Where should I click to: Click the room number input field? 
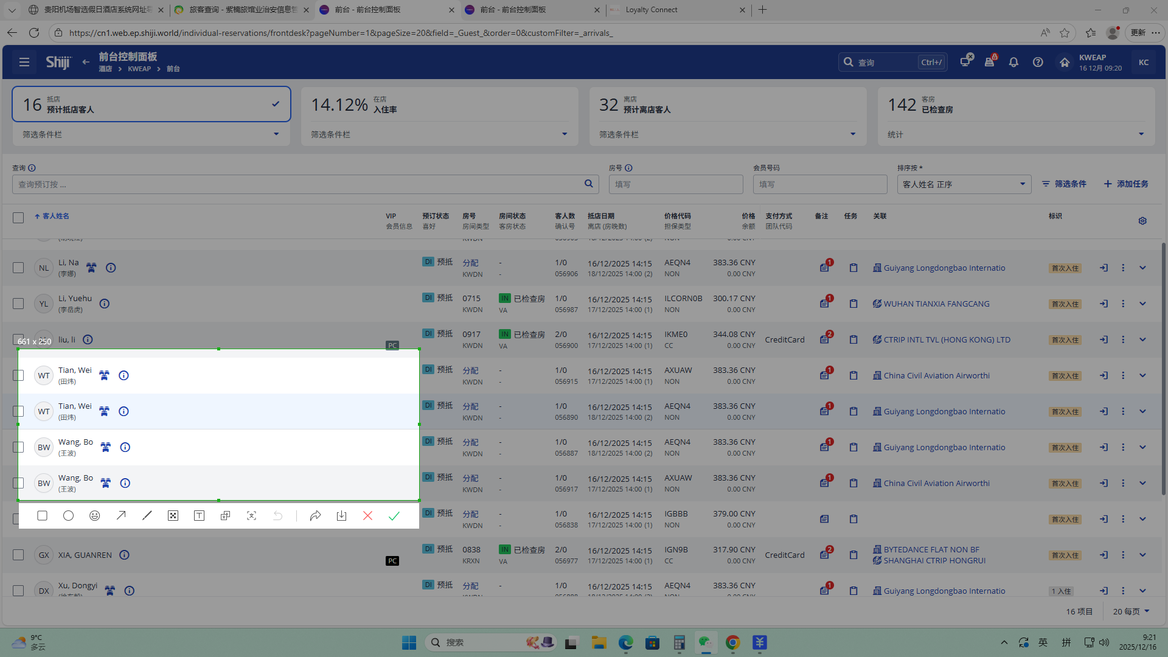pos(675,184)
